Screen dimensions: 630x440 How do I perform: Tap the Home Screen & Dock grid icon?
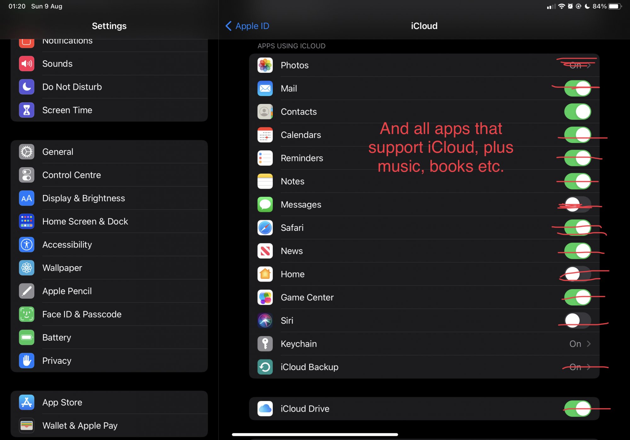(26, 221)
